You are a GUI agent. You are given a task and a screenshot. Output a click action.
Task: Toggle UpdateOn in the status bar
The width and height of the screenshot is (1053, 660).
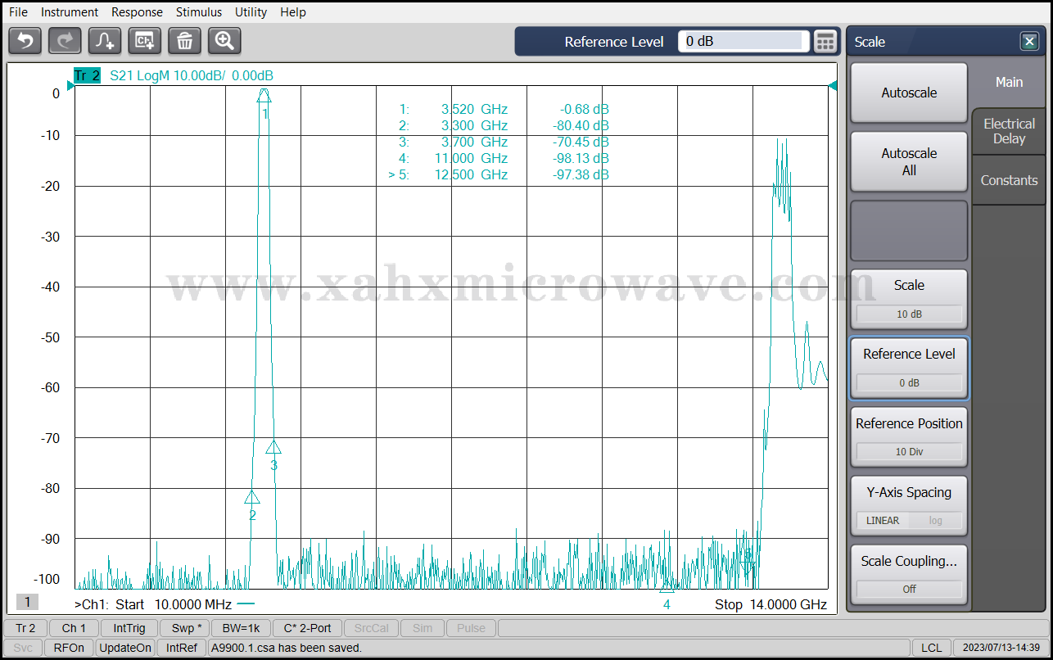click(x=125, y=648)
